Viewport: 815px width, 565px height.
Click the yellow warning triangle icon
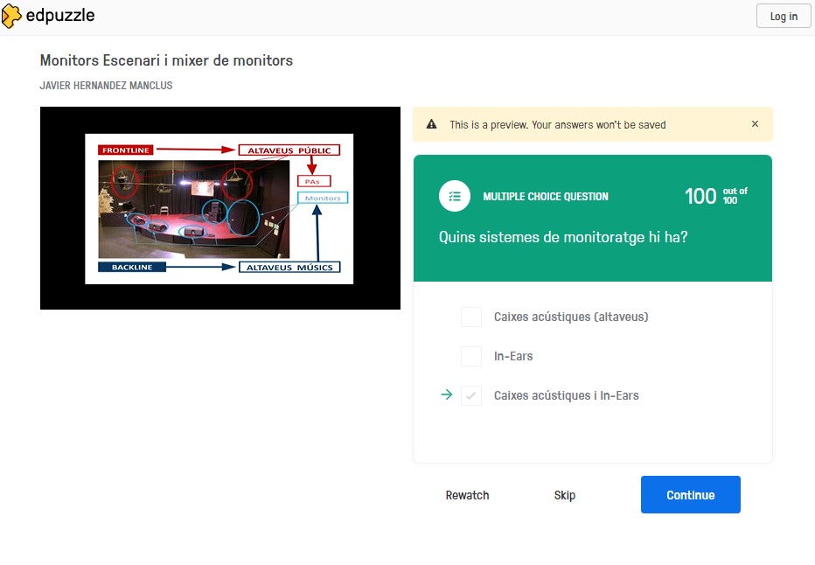(x=431, y=125)
